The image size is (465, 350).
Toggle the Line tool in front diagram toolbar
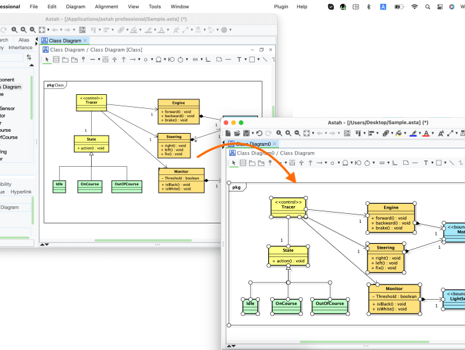click(x=452, y=163)
